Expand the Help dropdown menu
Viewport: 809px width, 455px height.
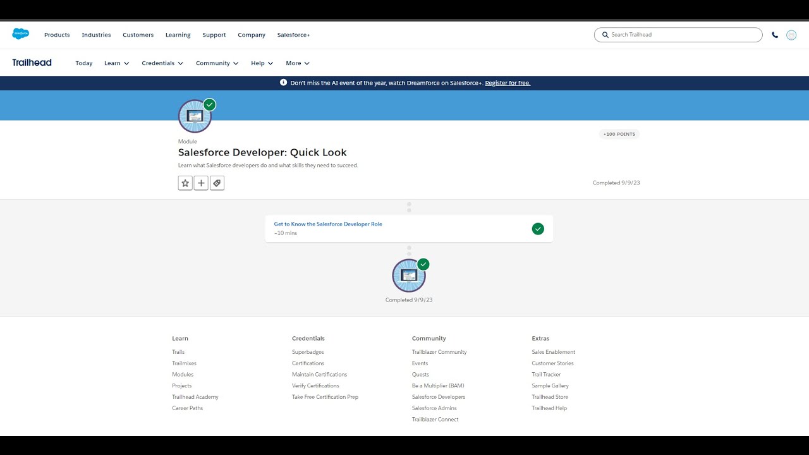[262, 63]
